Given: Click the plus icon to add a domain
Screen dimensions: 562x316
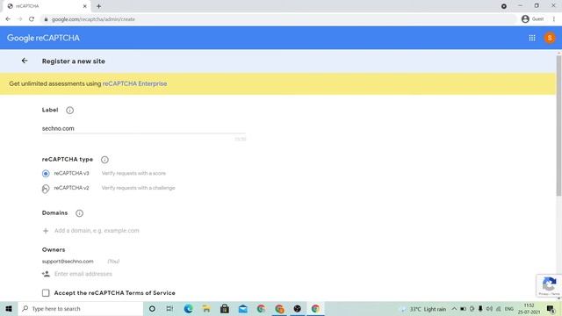Looking at the screenshot, I should coord(46,231).
